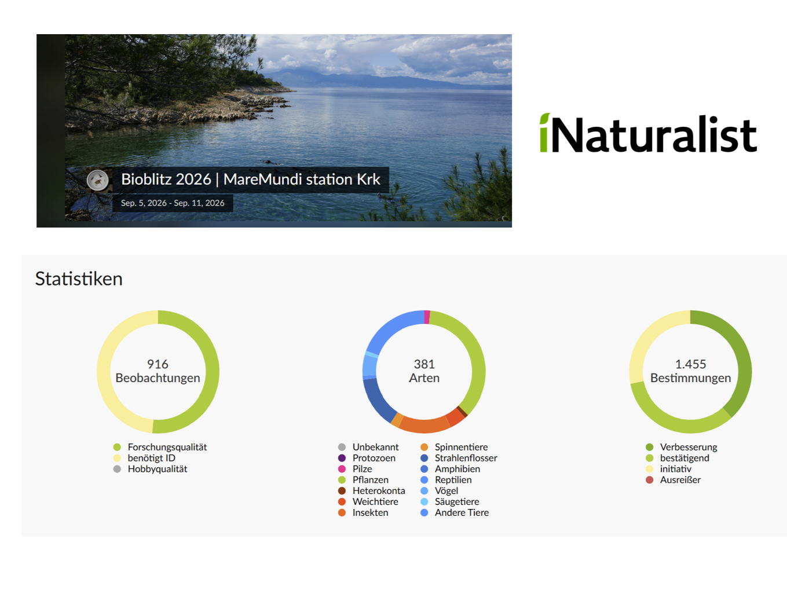Click the Reptilien legend entry
The width and height of the screenshot is (787, 590).
click(446, 480)
